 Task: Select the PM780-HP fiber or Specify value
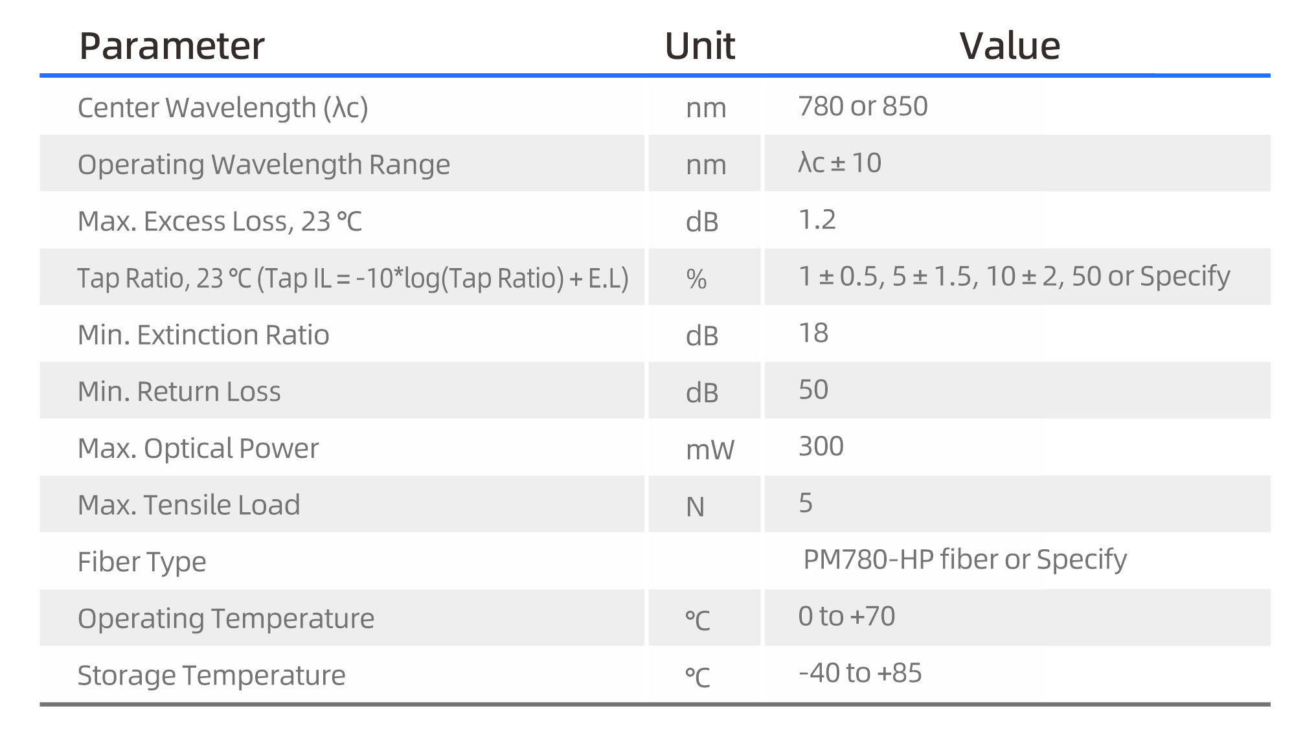coord(964,560)
